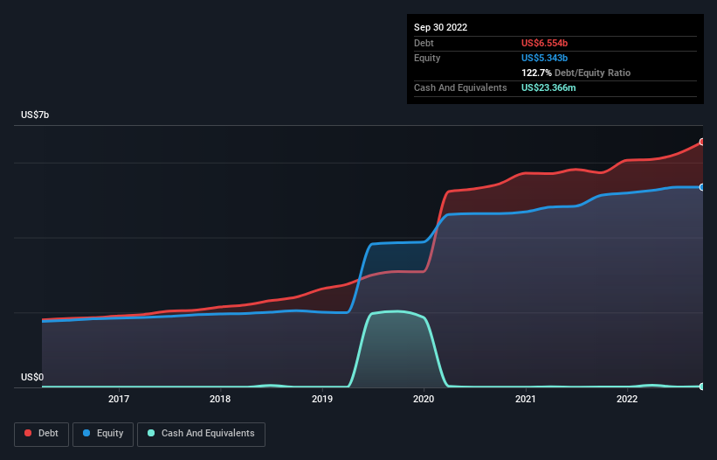717x460 pixels.
Task: Toggle the Debt series legend button
Action: pyautogui.click(x=42, y=435)
